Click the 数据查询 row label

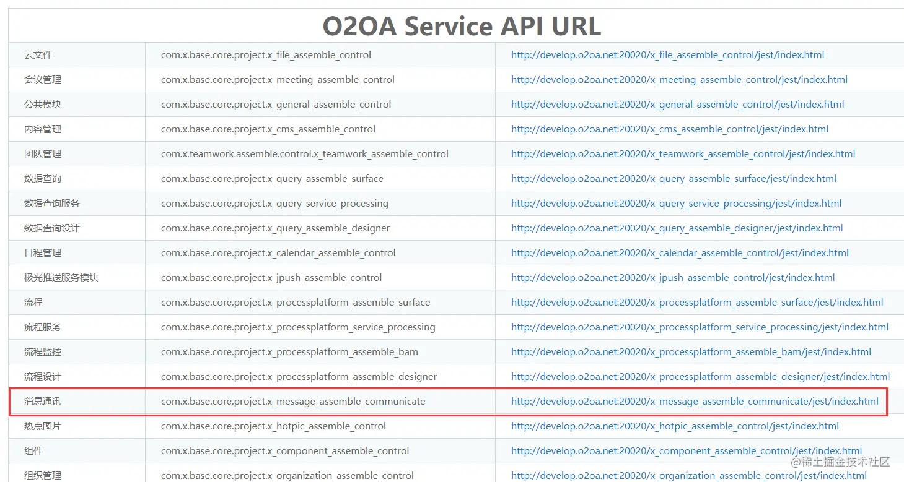click(x=43, y=179)
